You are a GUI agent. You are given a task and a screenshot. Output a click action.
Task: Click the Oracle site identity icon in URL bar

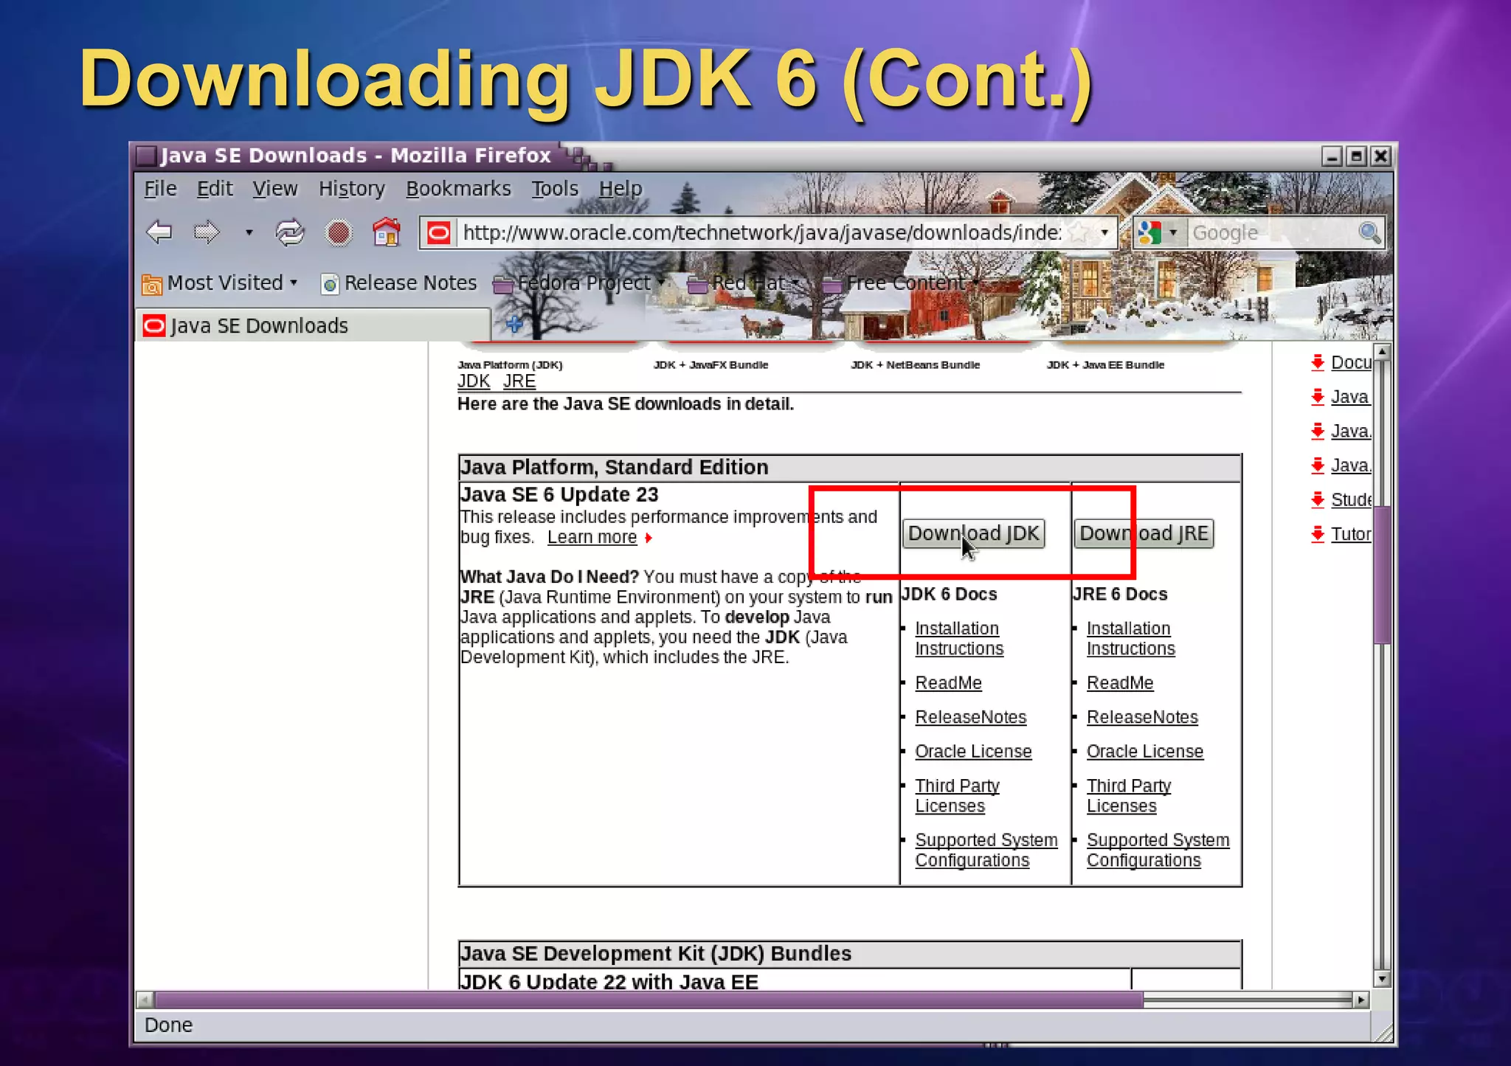click(x=439, y=233)
